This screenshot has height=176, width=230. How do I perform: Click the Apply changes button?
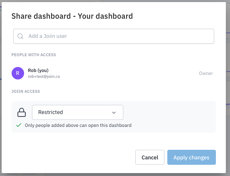[x=191, y=157]
